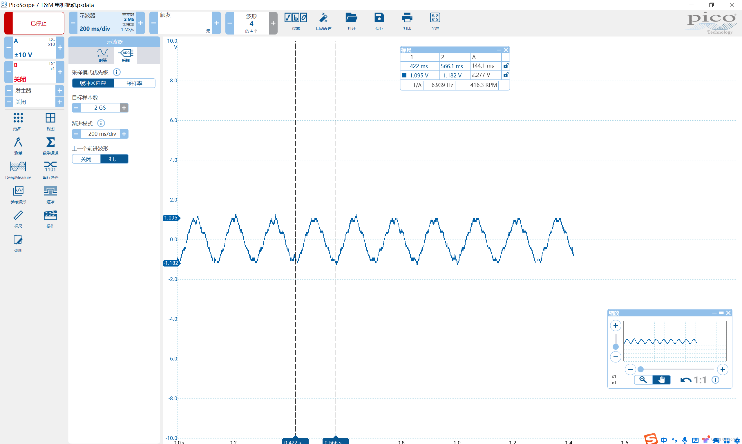Open the DeepMeasure tool
Viewport: 742px width, 444px height.
pos(18,167)
